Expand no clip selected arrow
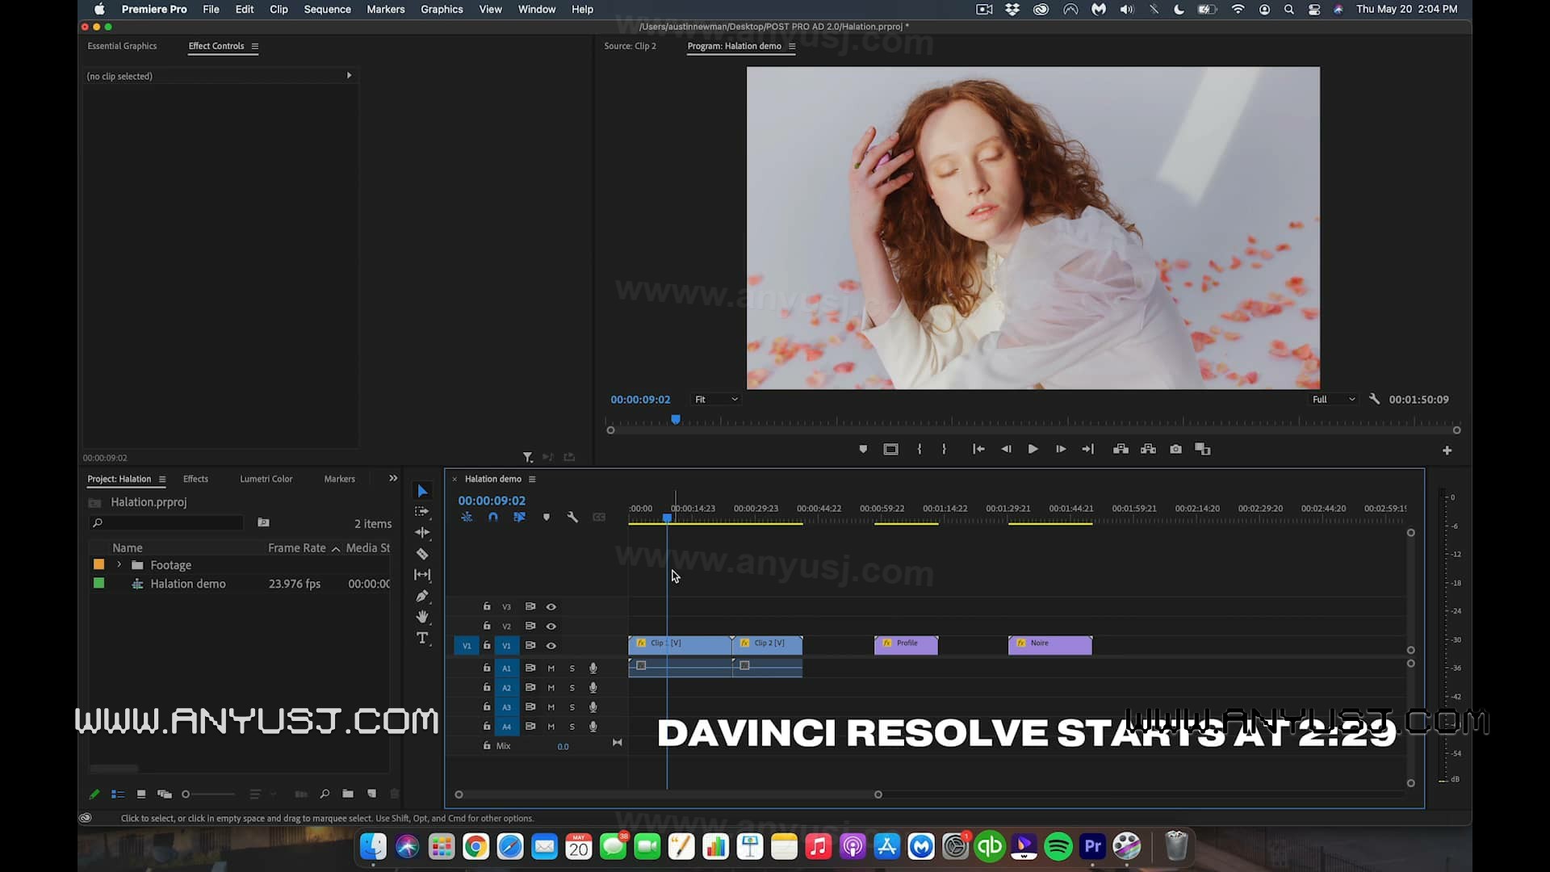 click(349, 75)
